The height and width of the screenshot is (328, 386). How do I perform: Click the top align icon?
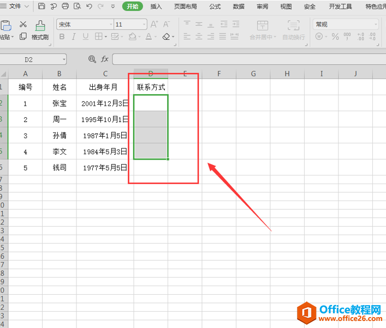click(187, 24)
